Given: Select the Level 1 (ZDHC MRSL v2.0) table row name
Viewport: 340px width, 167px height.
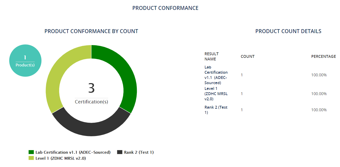Looking at the screenshot, I should (x=216, y=94).
